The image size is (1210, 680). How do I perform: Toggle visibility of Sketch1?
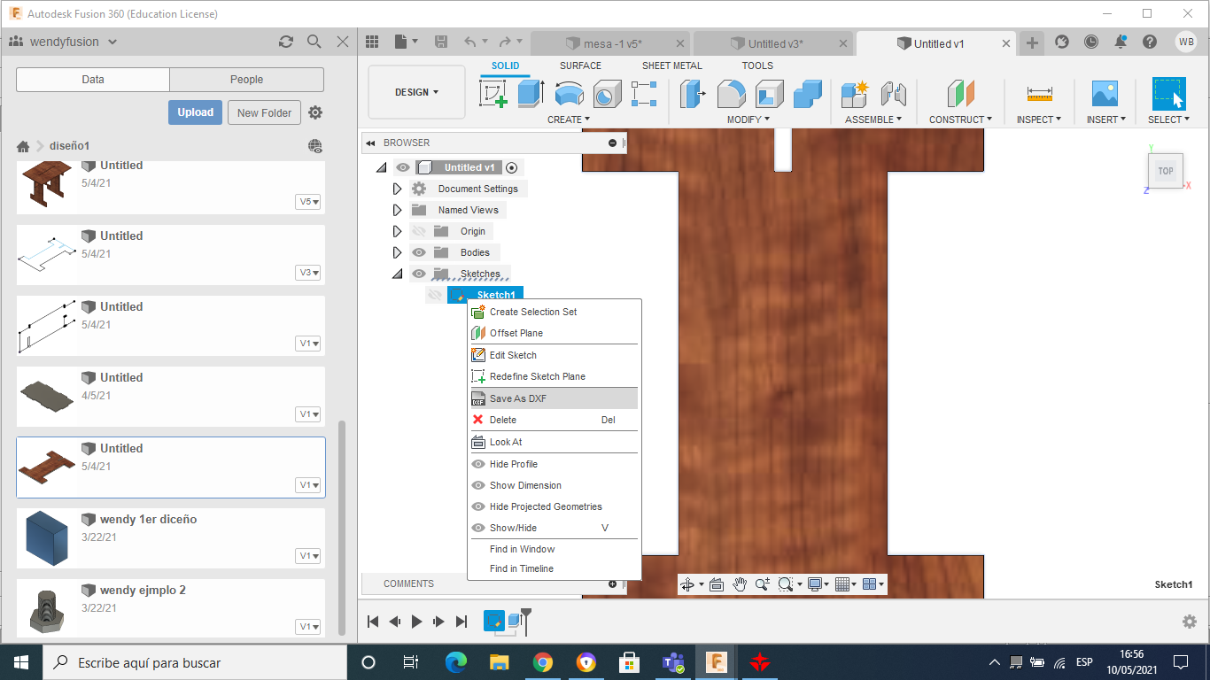(435, 295)
